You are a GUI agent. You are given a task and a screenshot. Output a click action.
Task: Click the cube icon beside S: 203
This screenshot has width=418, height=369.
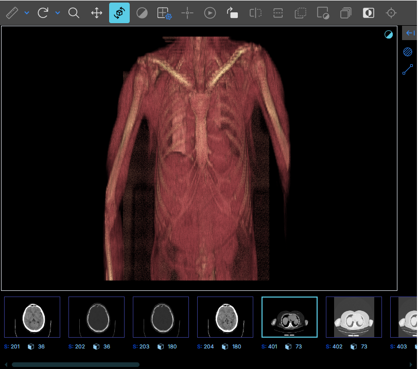(x=161, y=346)
